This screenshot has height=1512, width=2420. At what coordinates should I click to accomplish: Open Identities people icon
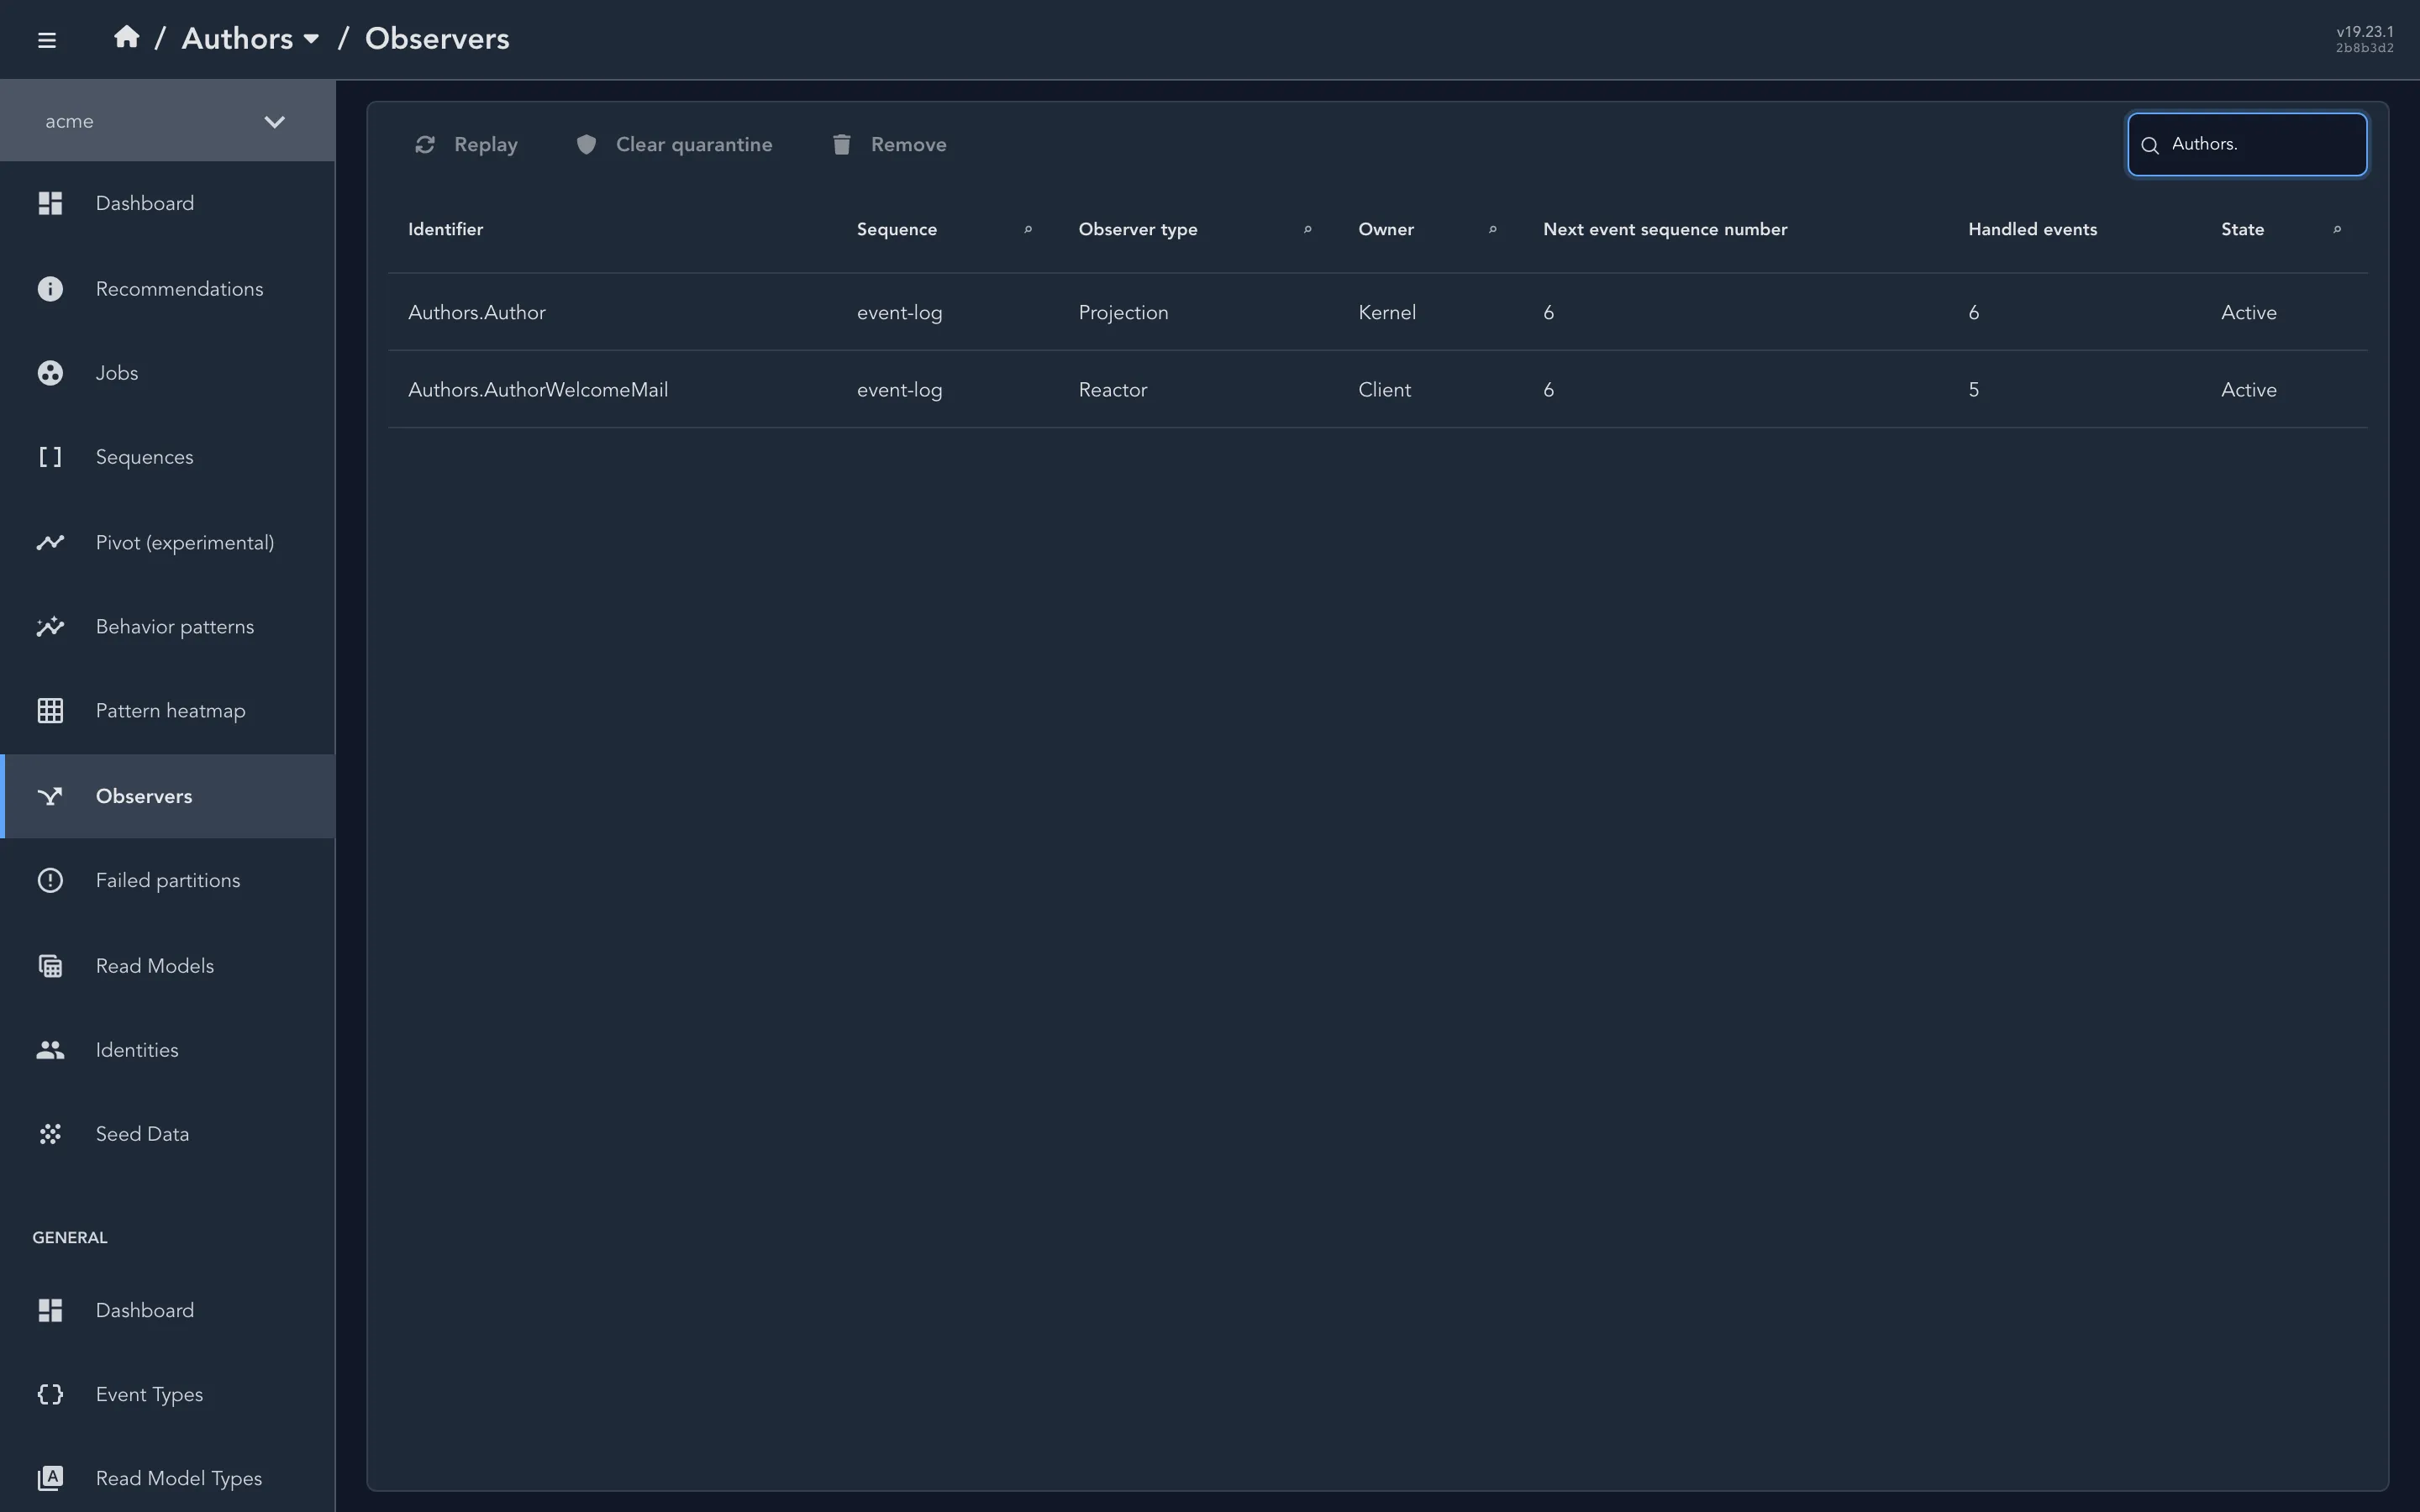50,1050
